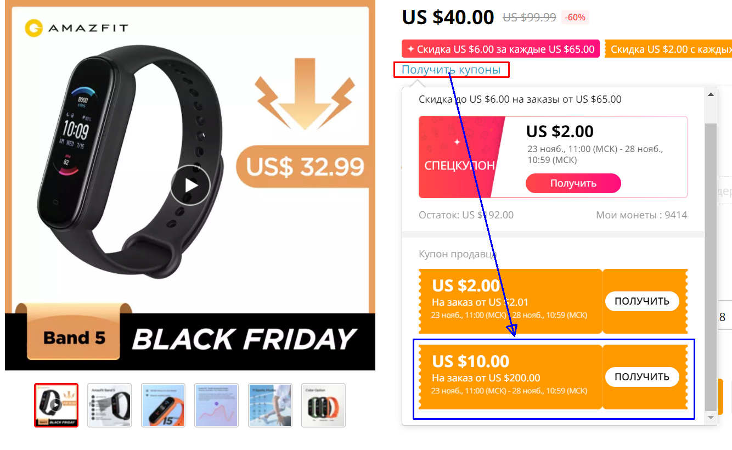The width and height of the screenshot is (732, 450).
Task: Click the coupon list scrollbar thumb
Action: [x=711, y=267]
